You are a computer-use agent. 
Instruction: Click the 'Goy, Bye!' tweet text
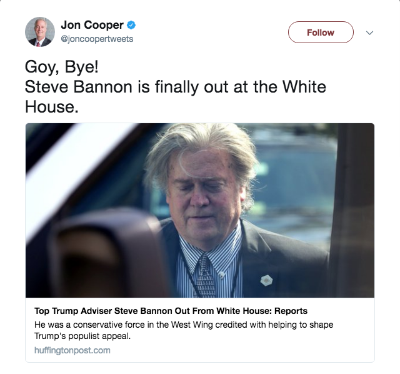click(61, 67)
